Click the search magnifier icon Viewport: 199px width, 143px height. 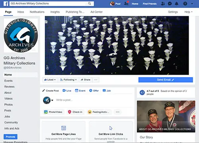point(90,4)
